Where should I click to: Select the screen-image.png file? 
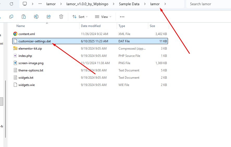pos(31,63)
